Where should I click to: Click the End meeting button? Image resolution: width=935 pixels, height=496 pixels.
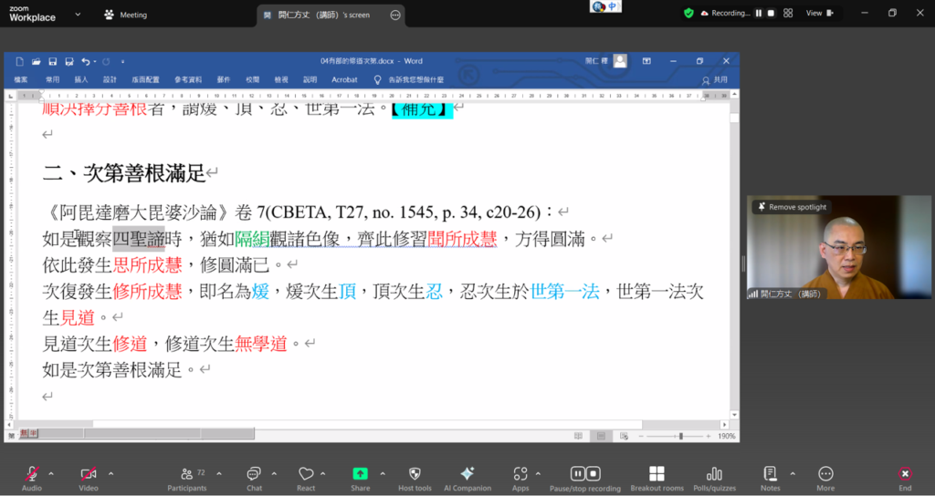click(904, 473)
